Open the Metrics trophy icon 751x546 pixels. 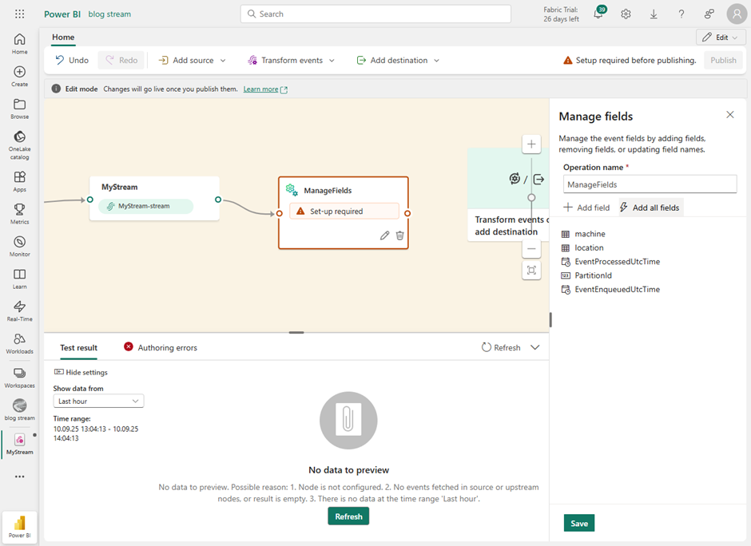[19, 213]
